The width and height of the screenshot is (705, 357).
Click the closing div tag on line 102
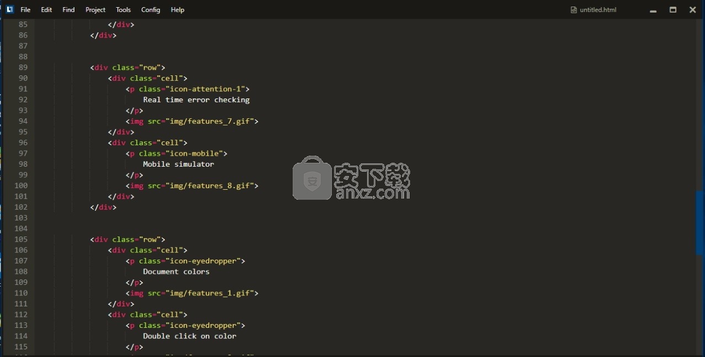click(x=104, y=207)
